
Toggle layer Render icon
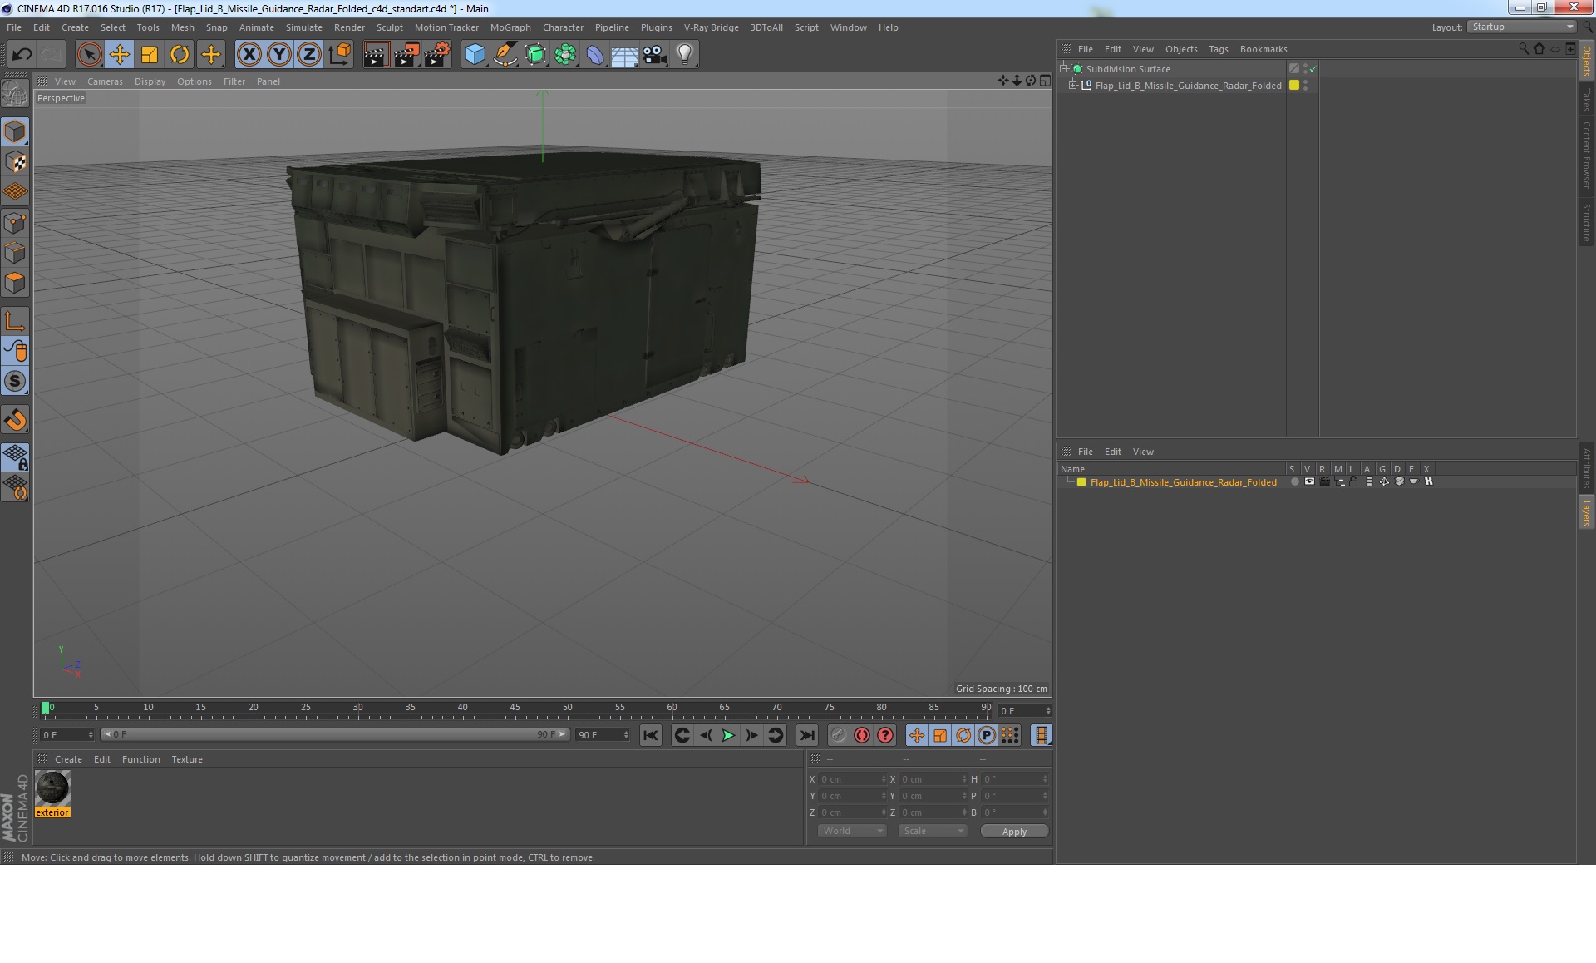pyautogui.click(x=1324, y=482)
